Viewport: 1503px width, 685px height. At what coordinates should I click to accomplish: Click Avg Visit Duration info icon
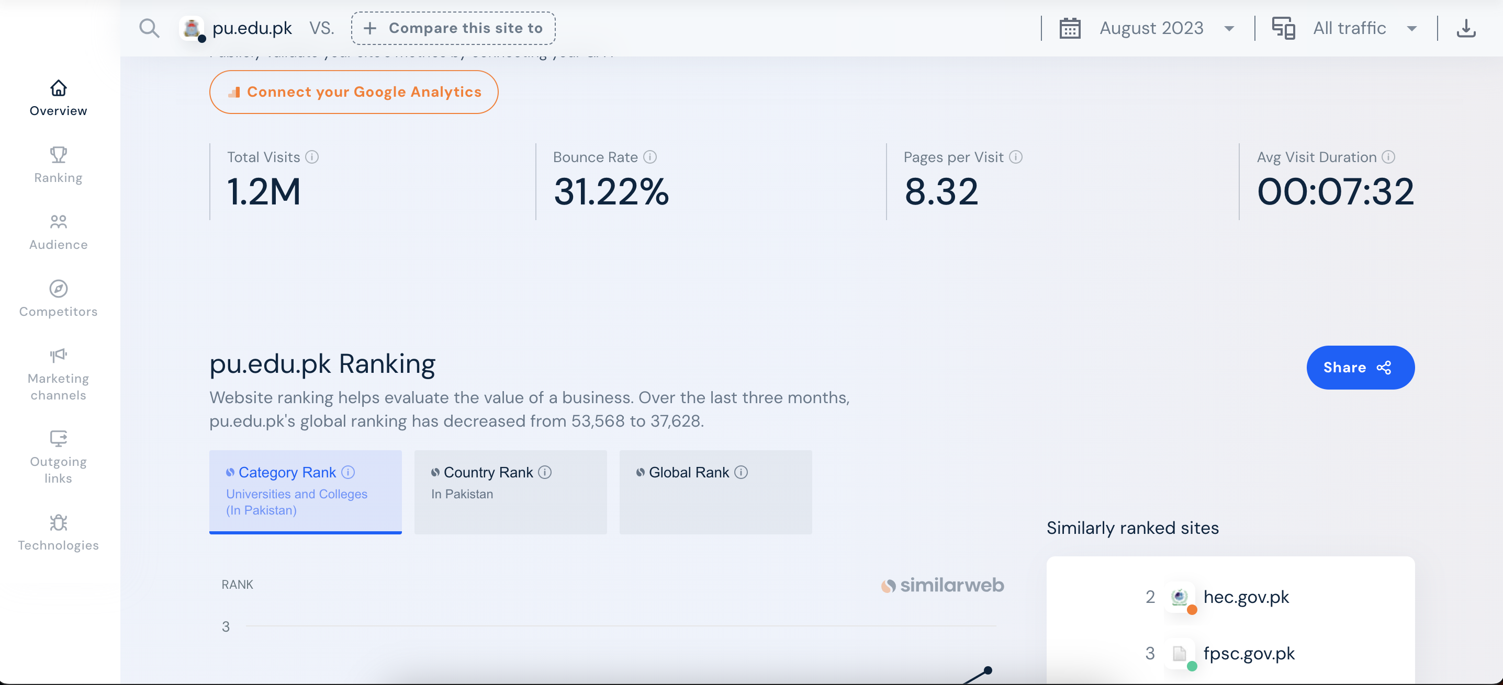(x=1388, y=157)
